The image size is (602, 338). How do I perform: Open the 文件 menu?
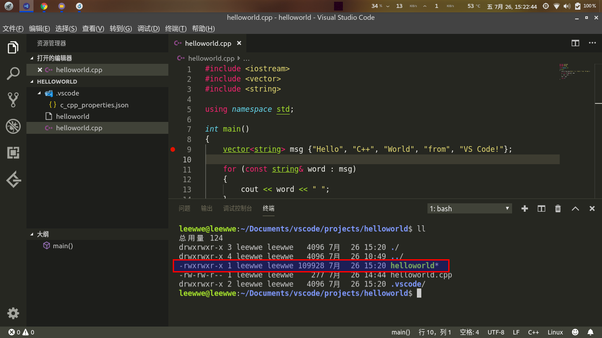click(13, 28)
